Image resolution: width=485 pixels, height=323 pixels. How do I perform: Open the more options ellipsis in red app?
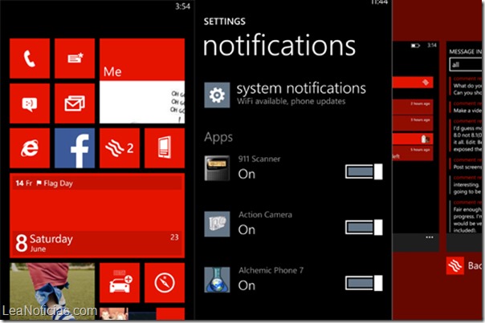(430, 237)
